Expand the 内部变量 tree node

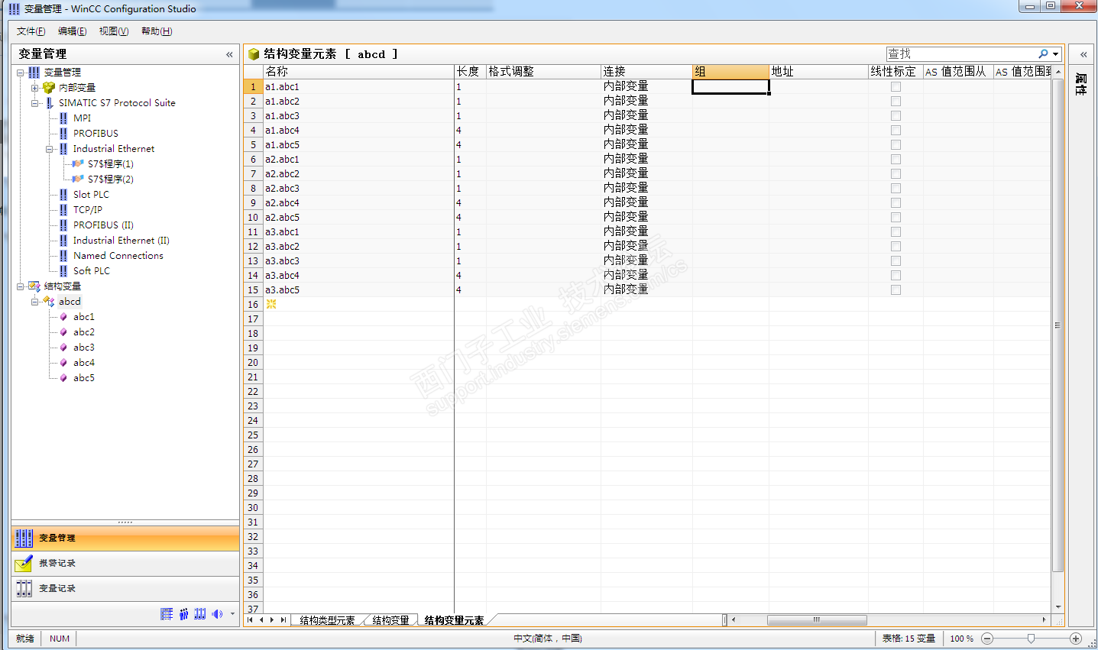tap(34, 88)
